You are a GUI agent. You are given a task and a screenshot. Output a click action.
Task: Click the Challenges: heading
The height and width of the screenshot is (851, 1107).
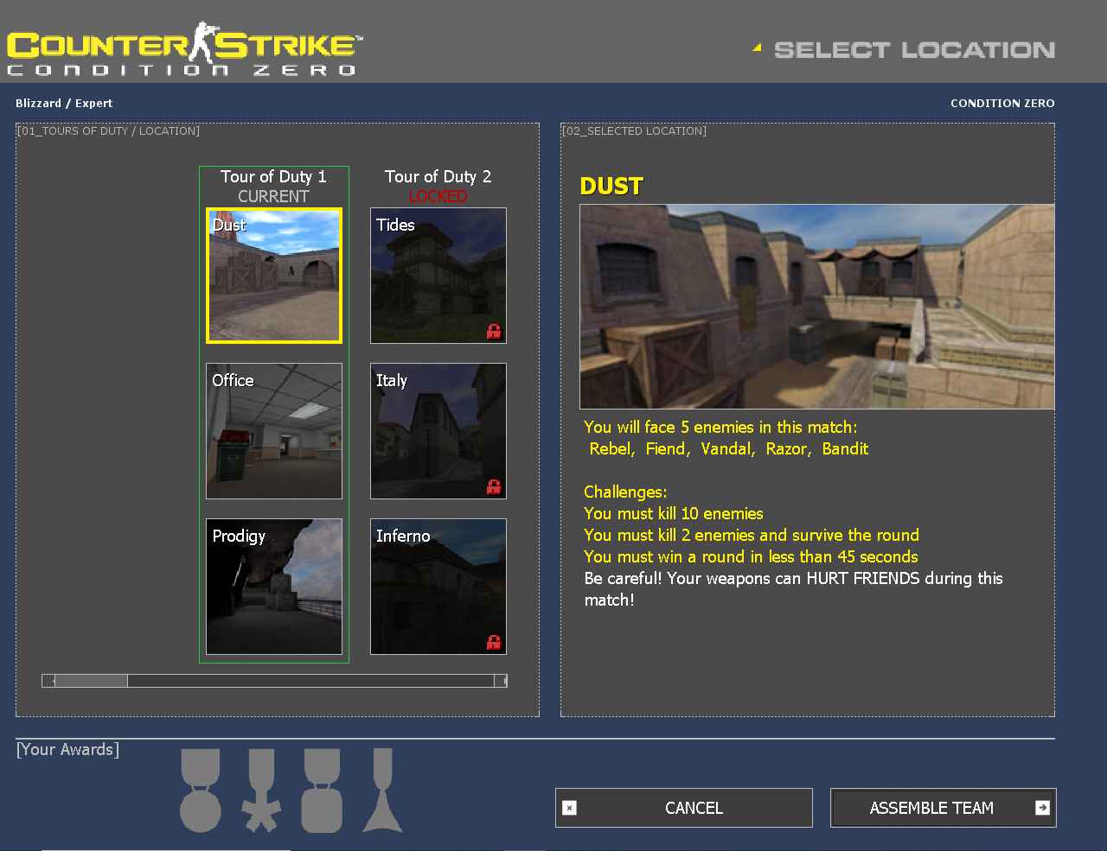(x=625, y=492)
